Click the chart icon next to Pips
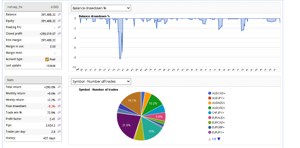The image size is (300, 148). (x=59, y=125)
